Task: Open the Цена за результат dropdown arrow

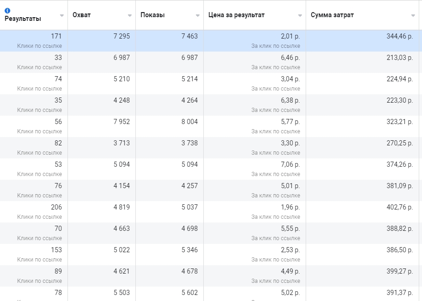Action: 300,16
